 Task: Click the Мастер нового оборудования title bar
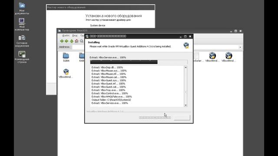tap(100, 7)
